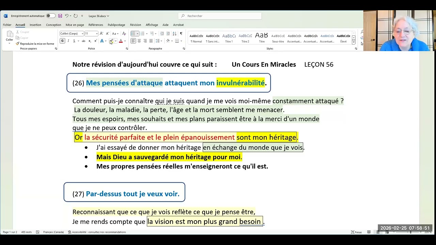Image resolution: width=436 pixels, height=245 pixels.
Task: Click in the Rechercher search box
Action: (x=220, y=16)
